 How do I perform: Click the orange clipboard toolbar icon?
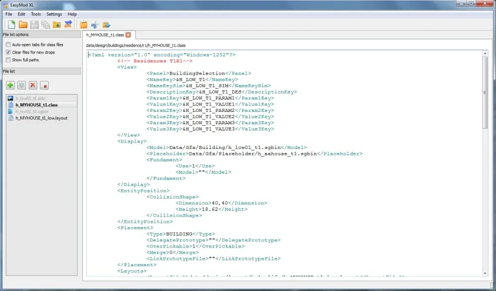(x=83, y=24)
